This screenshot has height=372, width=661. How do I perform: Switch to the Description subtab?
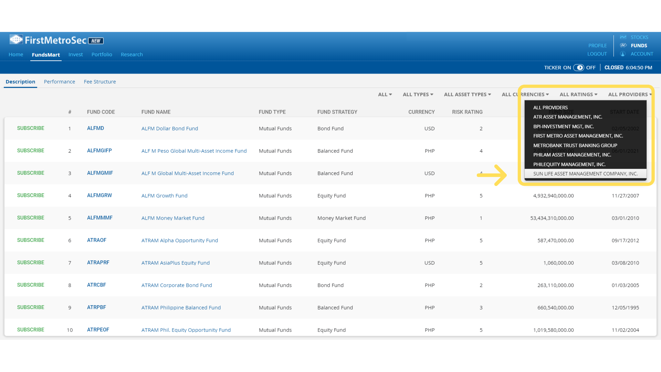click(x=20, y=82)
